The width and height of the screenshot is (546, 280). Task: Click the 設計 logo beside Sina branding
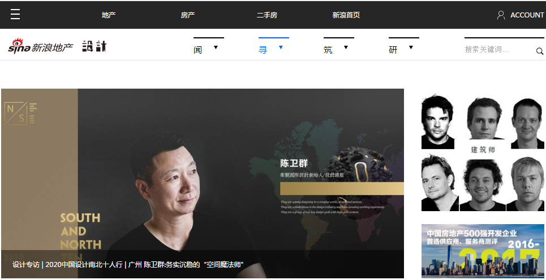coord(94,47)
